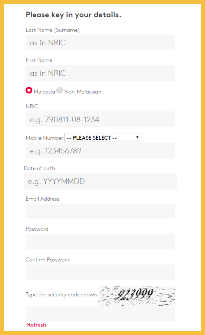Click the Confirm Password input field
Viewport: 205px width, 335px height.
click(100, 272)
